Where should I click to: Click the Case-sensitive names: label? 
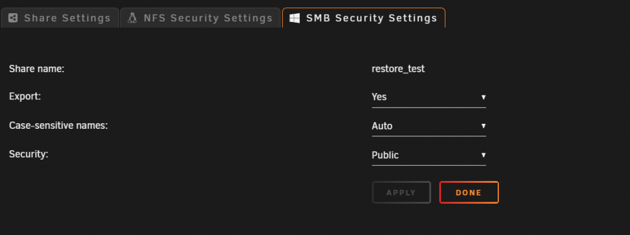(59, 126)
